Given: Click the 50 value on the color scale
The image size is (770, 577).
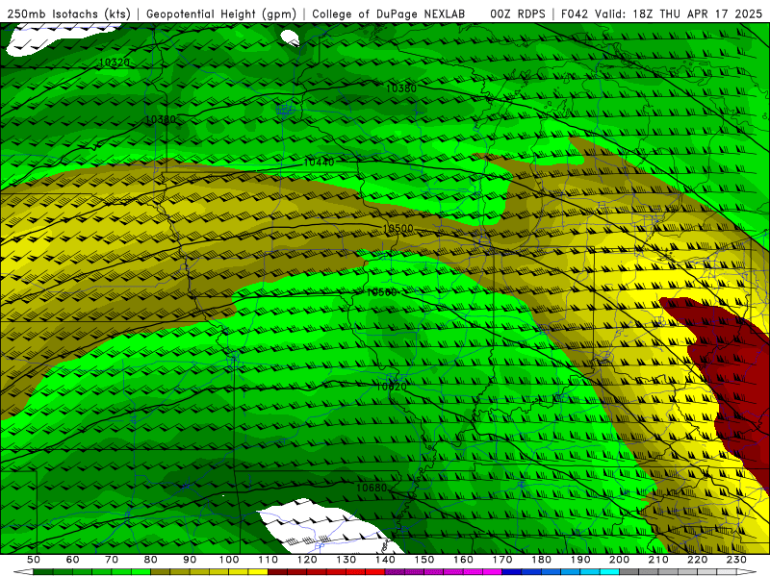Looking at the screenshot, I should click(x=34, y=560).
